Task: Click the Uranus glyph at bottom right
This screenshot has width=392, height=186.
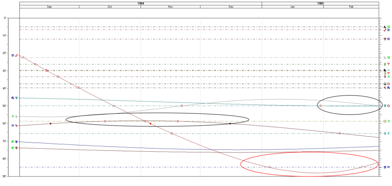Action: [385, 167]
